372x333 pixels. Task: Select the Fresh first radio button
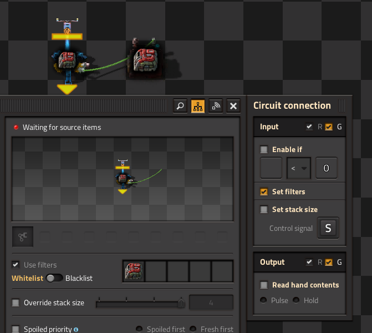click(193, 329)
